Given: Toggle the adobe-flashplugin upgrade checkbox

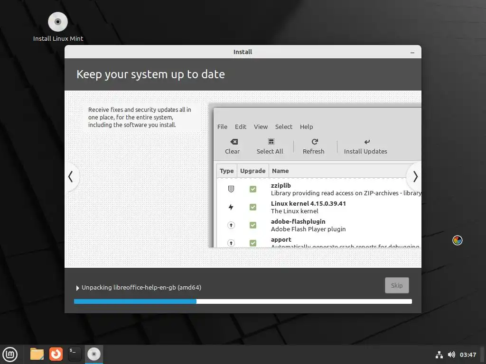Looking at the screenshot, I should (x=253, y=225).
